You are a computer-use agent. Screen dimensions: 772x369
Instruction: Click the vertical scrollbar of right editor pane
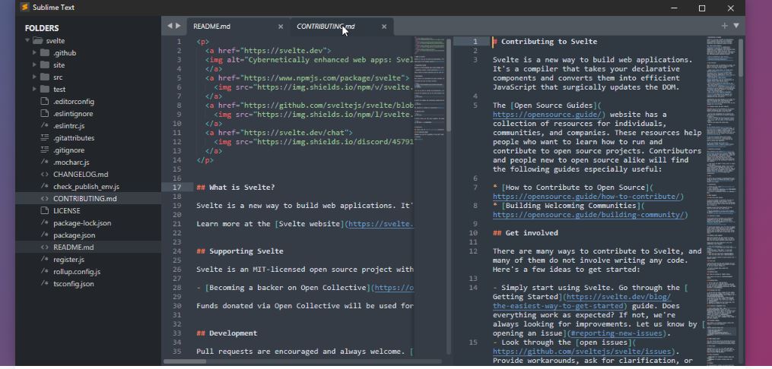(742, 58)
